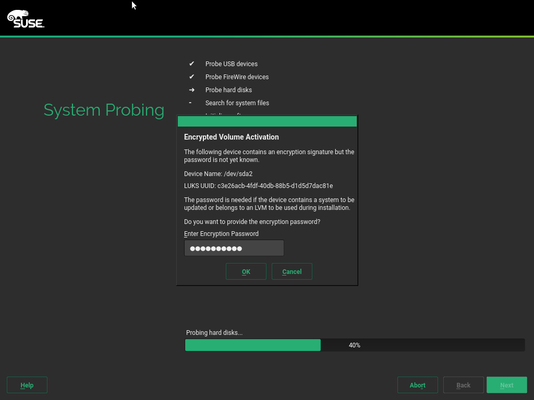Click the Probe hard disks step label
Screen dimensions: 534x400
coord(228,90)
